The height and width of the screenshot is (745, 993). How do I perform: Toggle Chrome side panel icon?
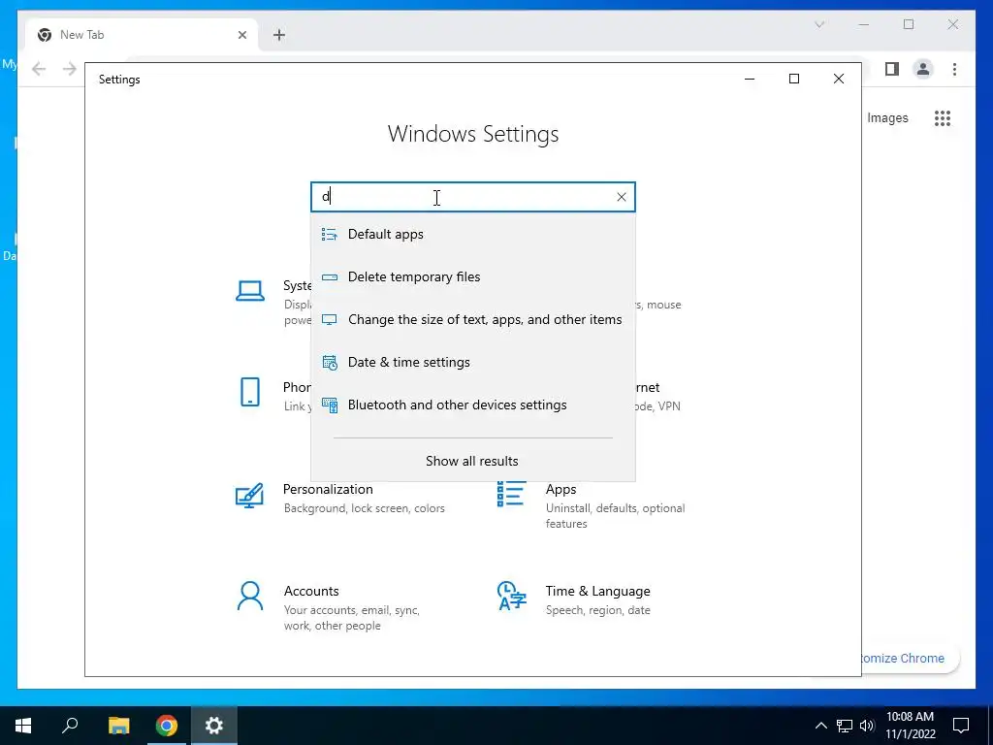coord(892,69)
